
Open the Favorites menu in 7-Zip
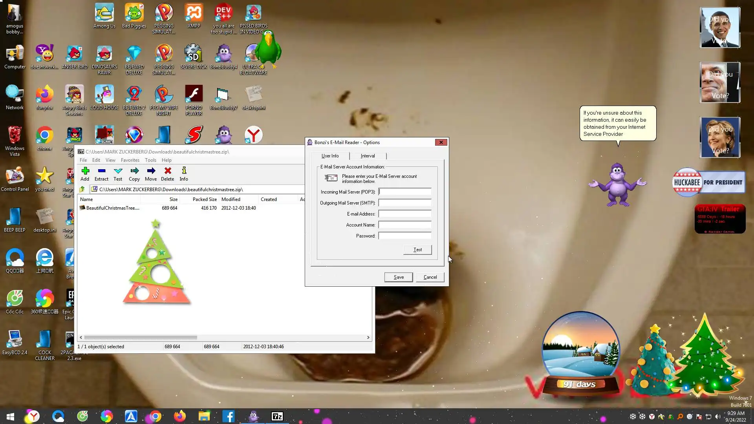(130, 160)
